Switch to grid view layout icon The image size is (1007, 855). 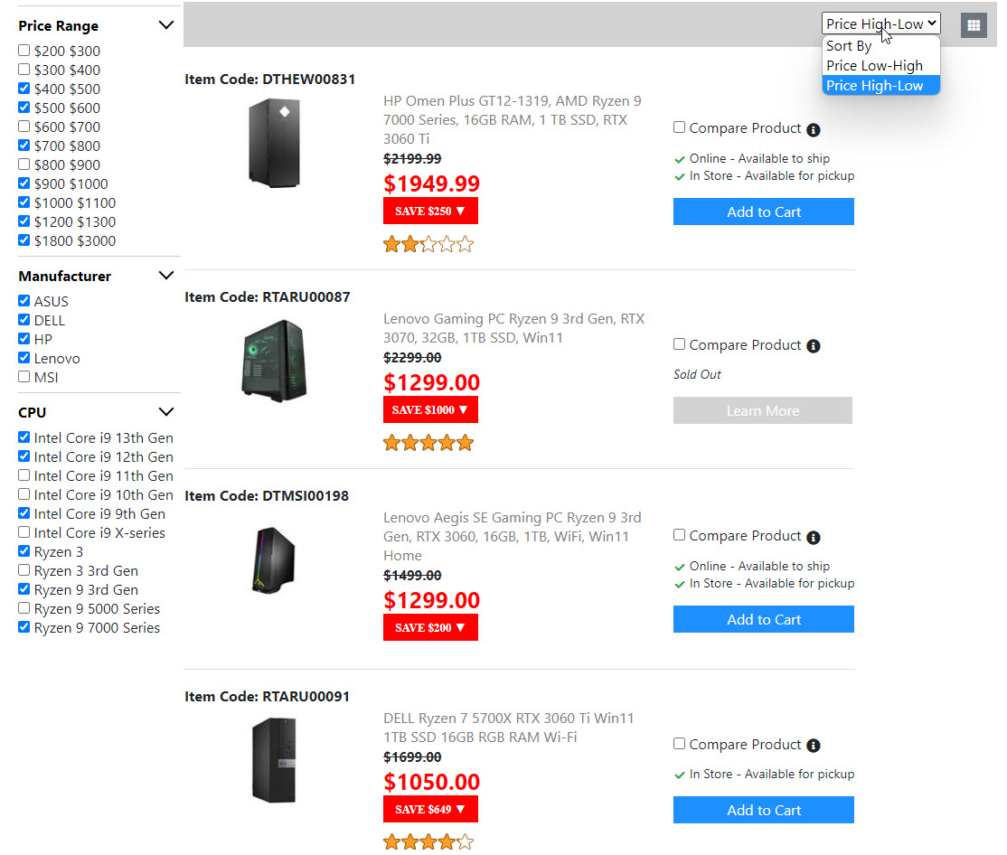(974, 25)
